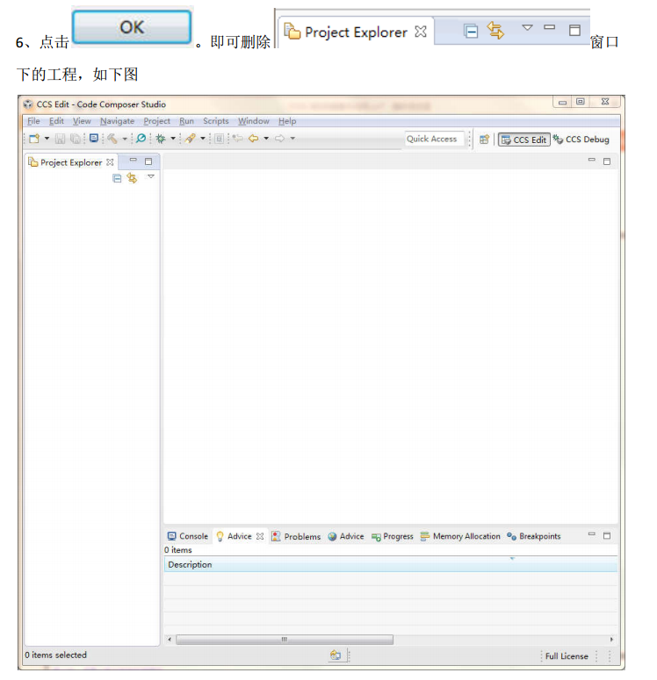The height and width of the screenshot is (680, 657).
Task: Expand the Debug bug dropdown arrow
Action: coord(173,139)
